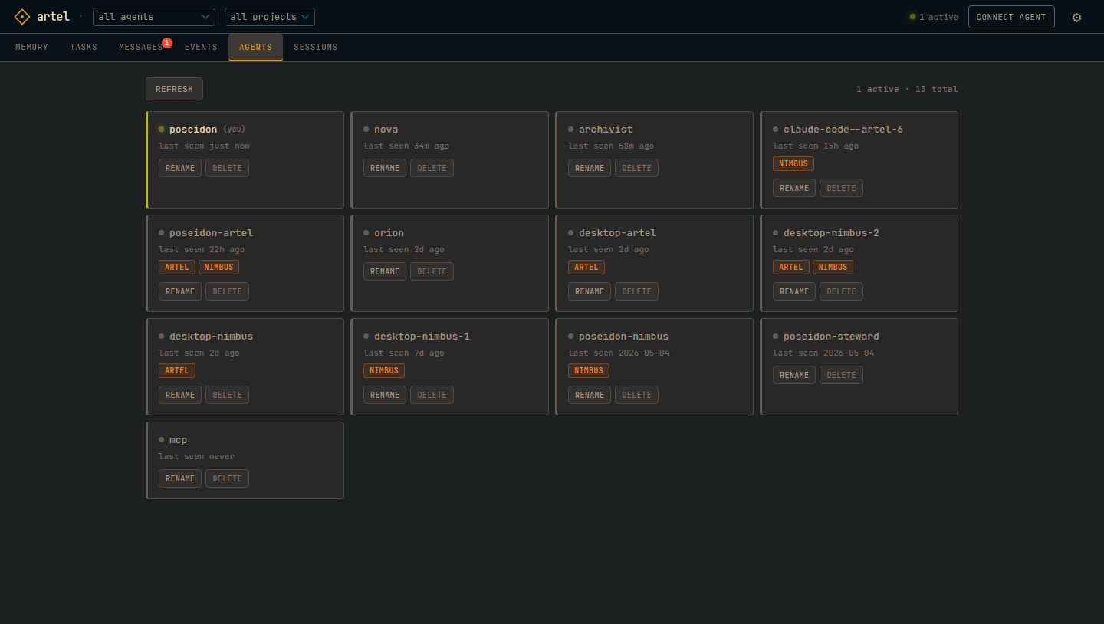The image size is (1104, 624).
Task: Delete the desktop-nimbus agent
Action: click(227, 395)
